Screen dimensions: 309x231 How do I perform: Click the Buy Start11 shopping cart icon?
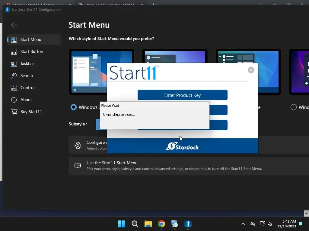pyautogui.click(x=14, y=112)
